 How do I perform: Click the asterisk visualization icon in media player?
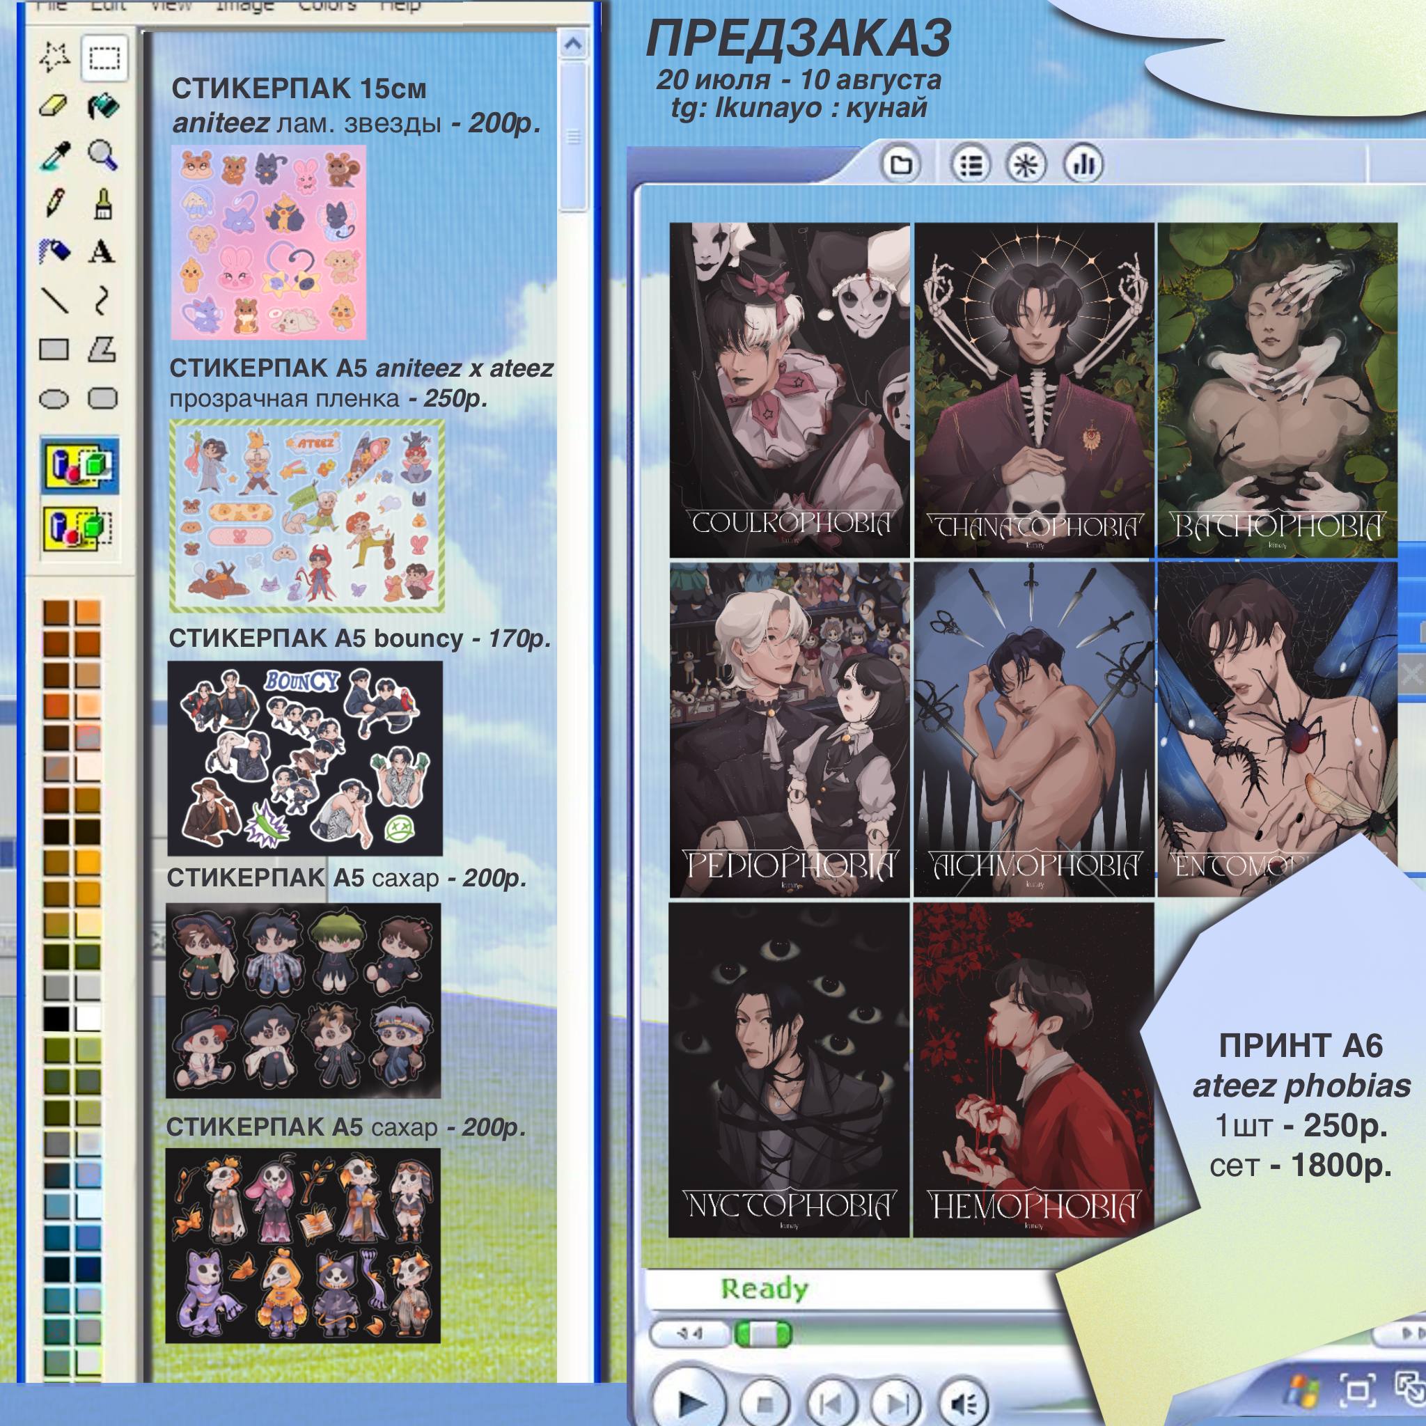[x=1027, y=164]
